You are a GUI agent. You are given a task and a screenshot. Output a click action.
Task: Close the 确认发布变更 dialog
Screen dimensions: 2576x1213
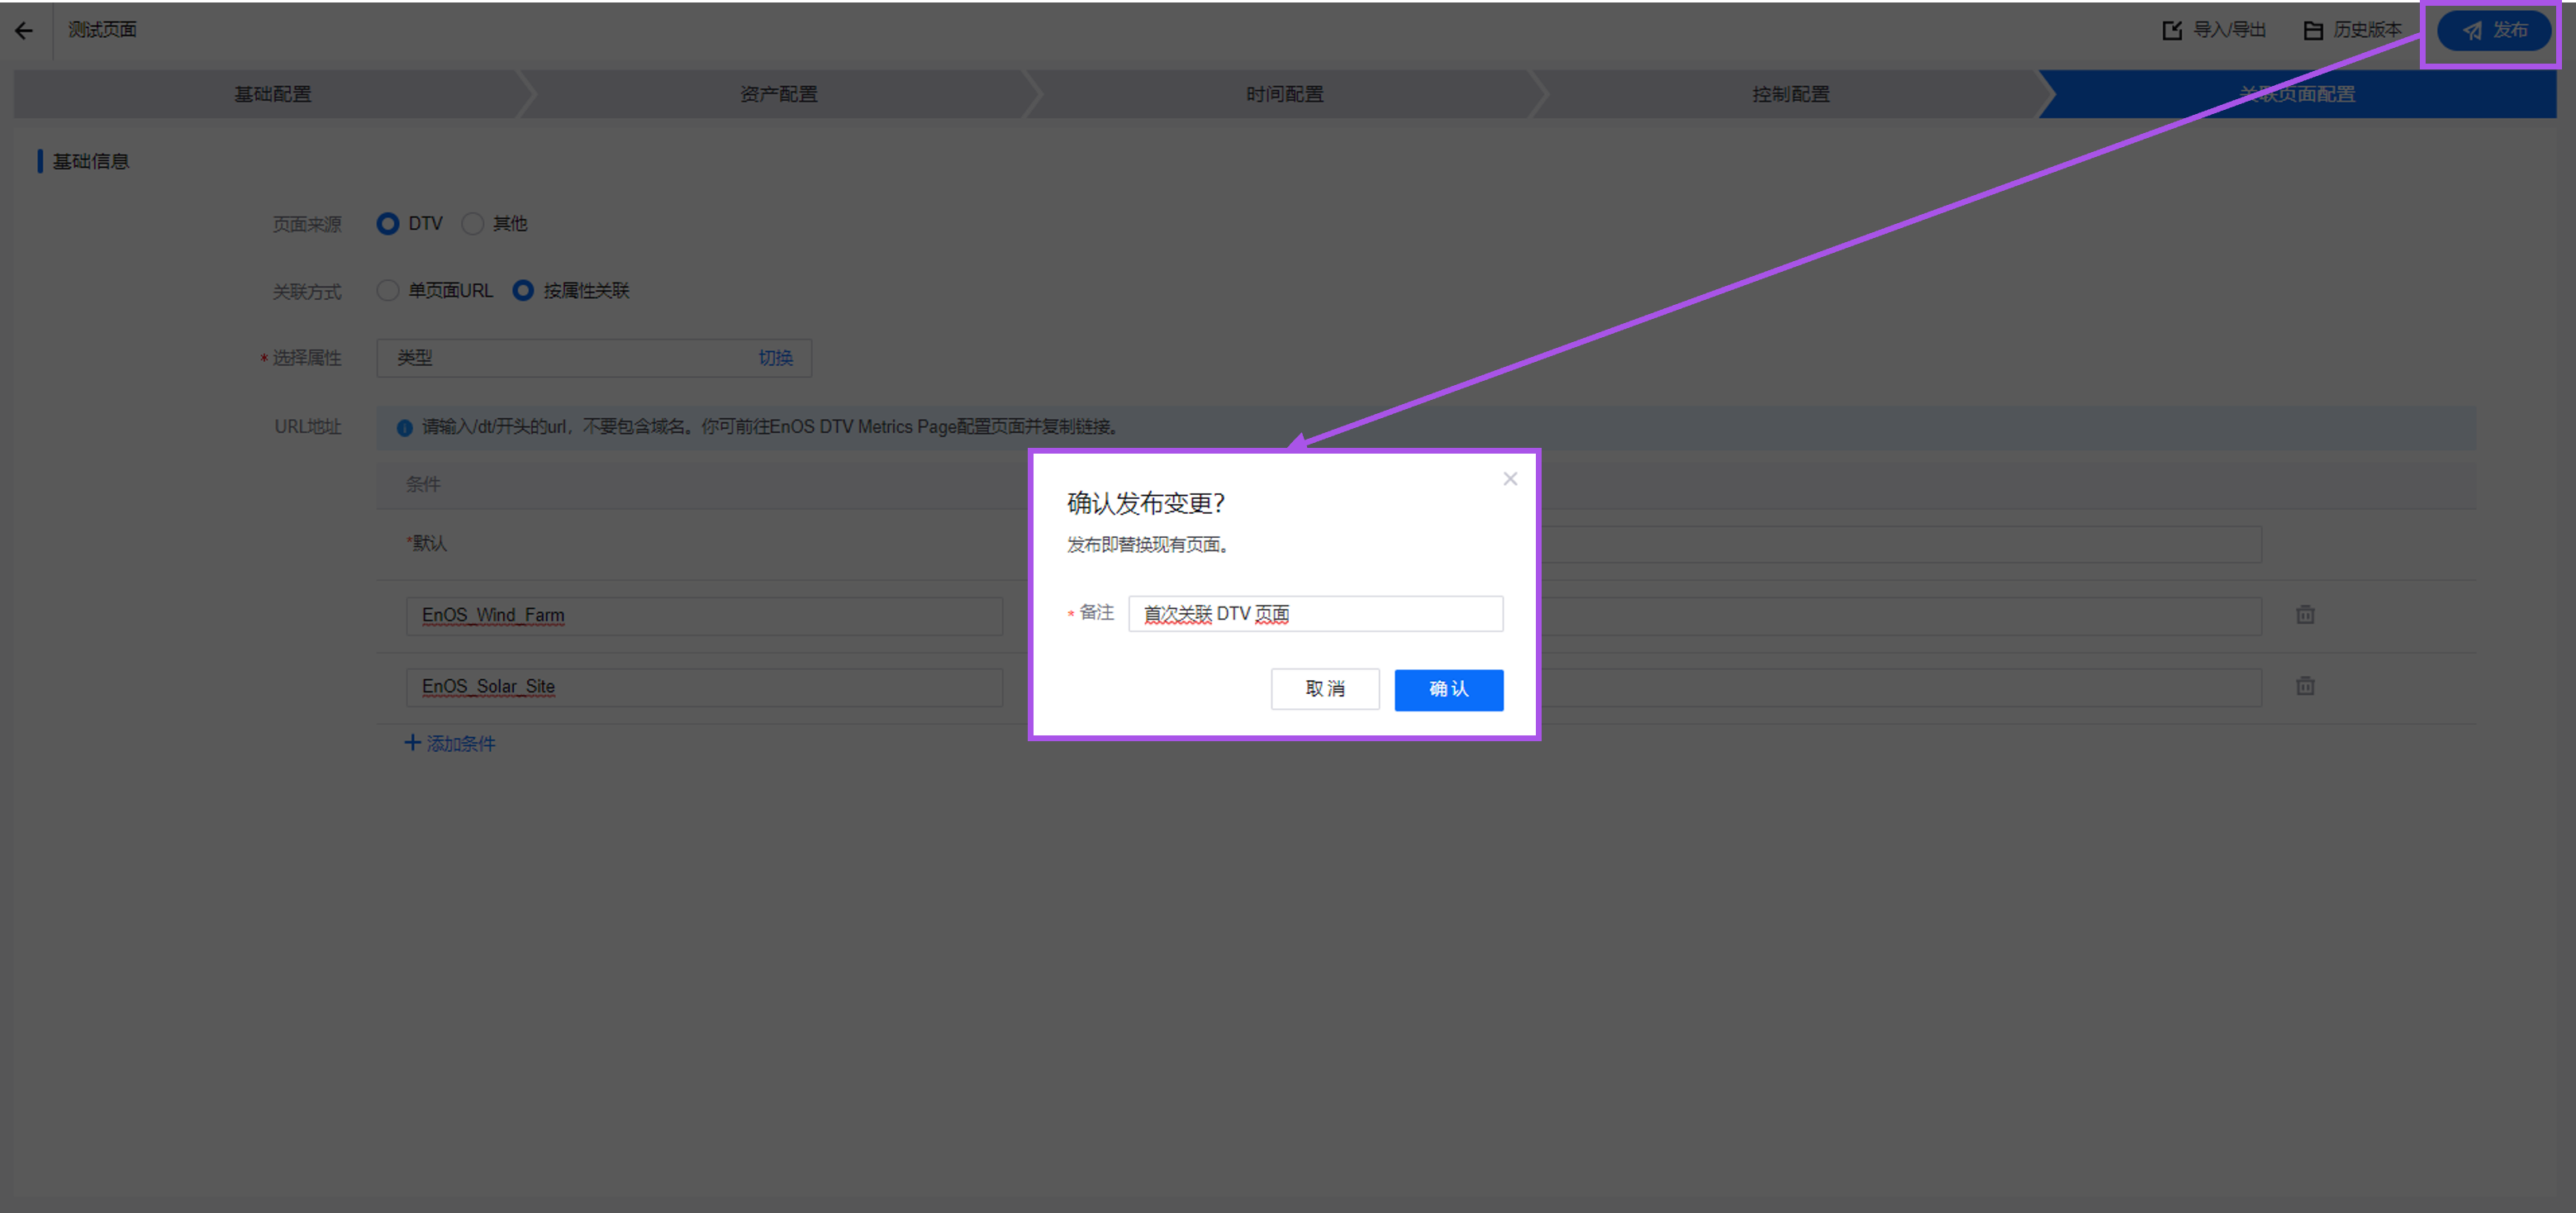click(x=1510, y=479)
